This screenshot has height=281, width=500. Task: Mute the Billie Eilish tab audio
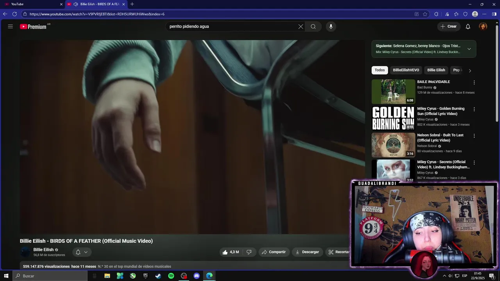pos(75,4)
